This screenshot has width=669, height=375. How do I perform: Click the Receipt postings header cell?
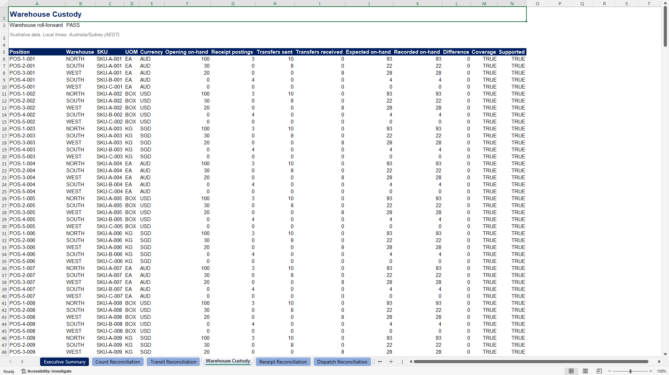[x=233, y=52]
